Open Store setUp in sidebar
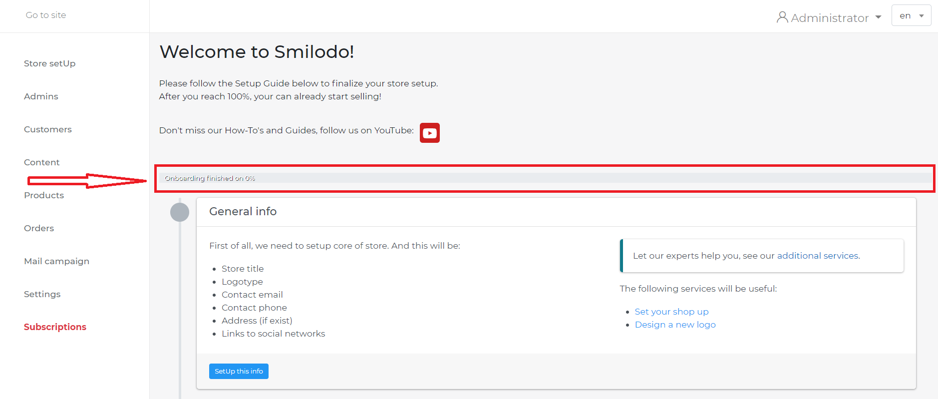Image resolution: width=938 pixels, height=399 pixels. pyautogui.click(x=50, y=63)
